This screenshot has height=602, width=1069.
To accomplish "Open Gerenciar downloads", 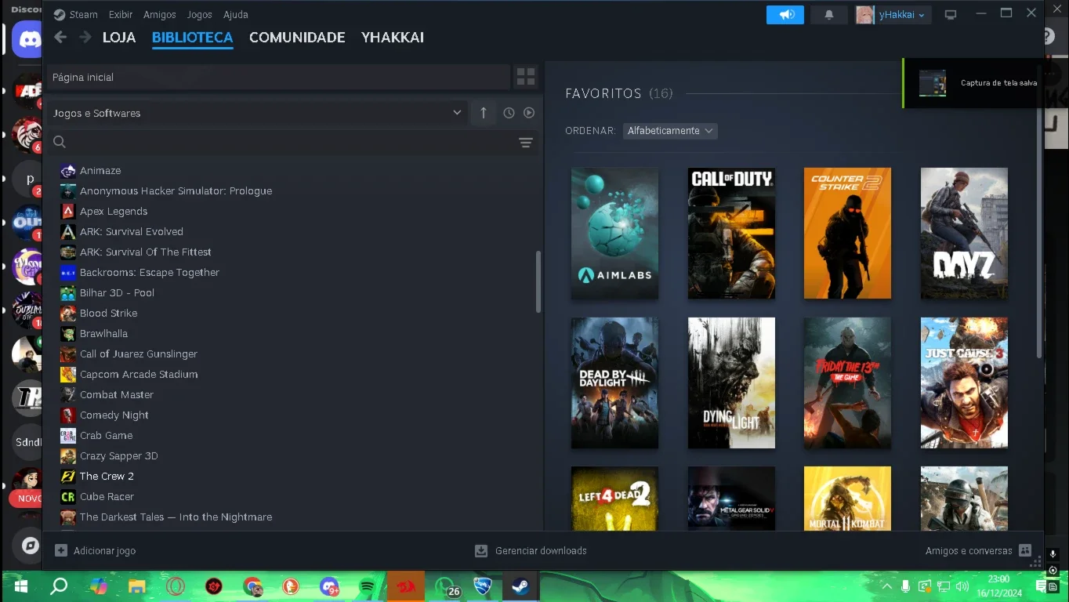I will click(531, 551).
